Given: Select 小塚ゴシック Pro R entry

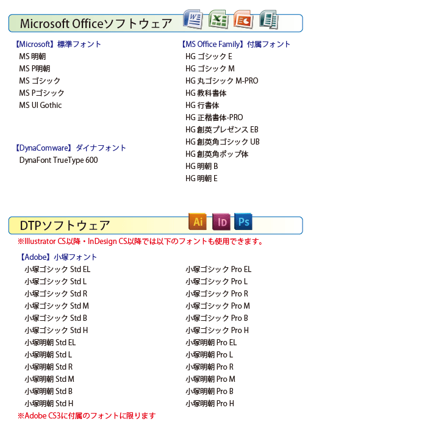Looking at the screenshot, I should coord(217,294).
